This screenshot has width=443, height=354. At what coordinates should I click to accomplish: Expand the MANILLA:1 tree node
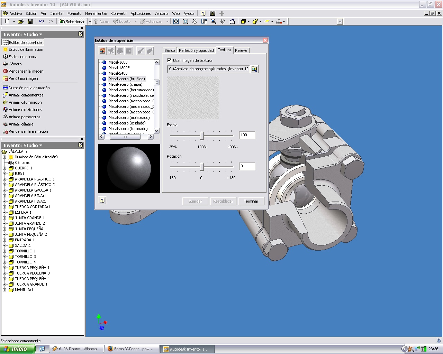click(x=4, y=290)
